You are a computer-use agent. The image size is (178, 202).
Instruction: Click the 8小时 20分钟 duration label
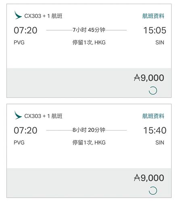tap(89, 130)
